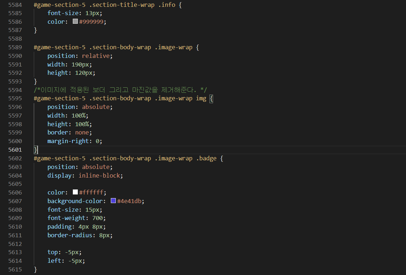Click line number 5602

pyautogui.click(x=15, y=158)
